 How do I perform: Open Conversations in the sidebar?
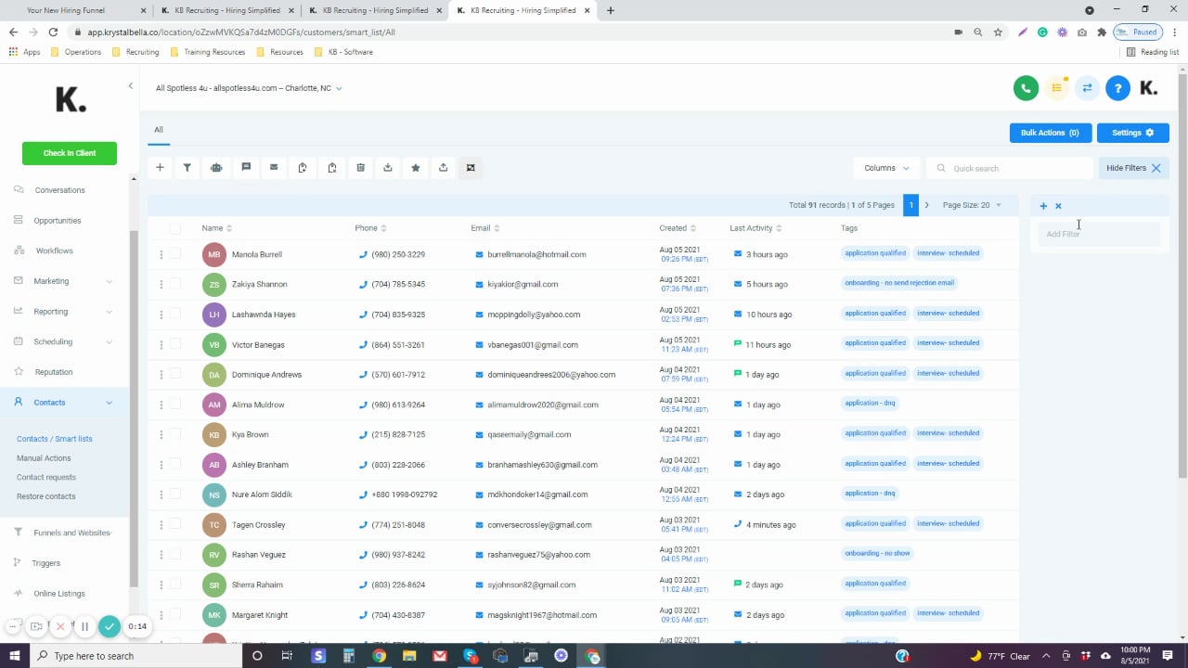click(x=59, y=190)
